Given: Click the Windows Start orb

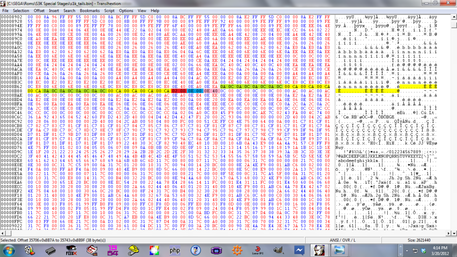Looking at the screenshot, I should click(9, 251).
